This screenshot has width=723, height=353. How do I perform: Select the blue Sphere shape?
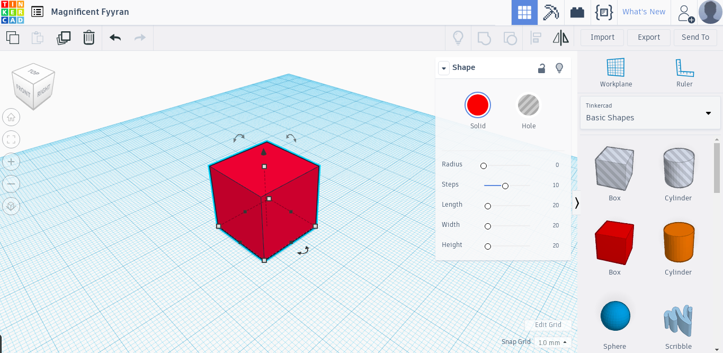615,316
